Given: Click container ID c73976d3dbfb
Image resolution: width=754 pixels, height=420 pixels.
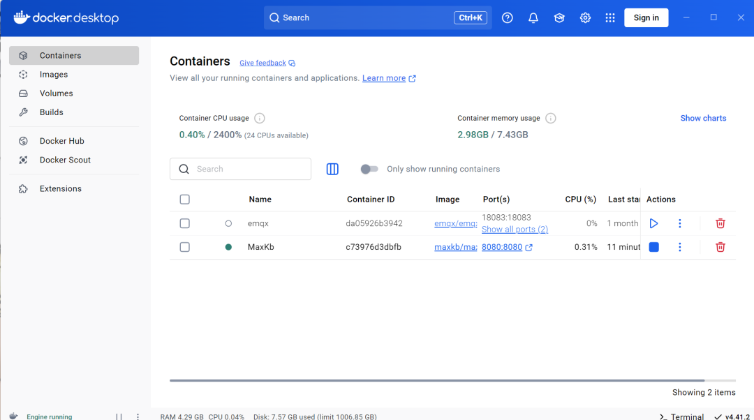Looking at the screenshot, I should pyautogui.click(x=373, y=247).
